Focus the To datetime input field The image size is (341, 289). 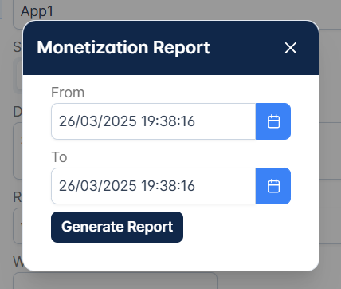point(154,186)
